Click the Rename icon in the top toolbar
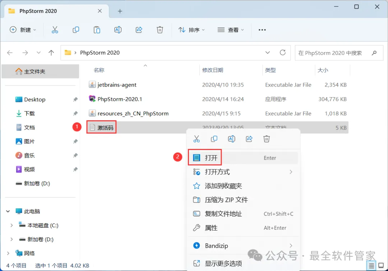Viewport: 388px width, 271px height. tap(118, 30)
